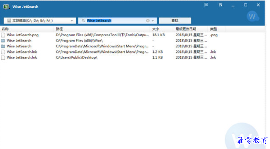Click the .png type cell
The image size is (270, 149).
coord(214,35)
